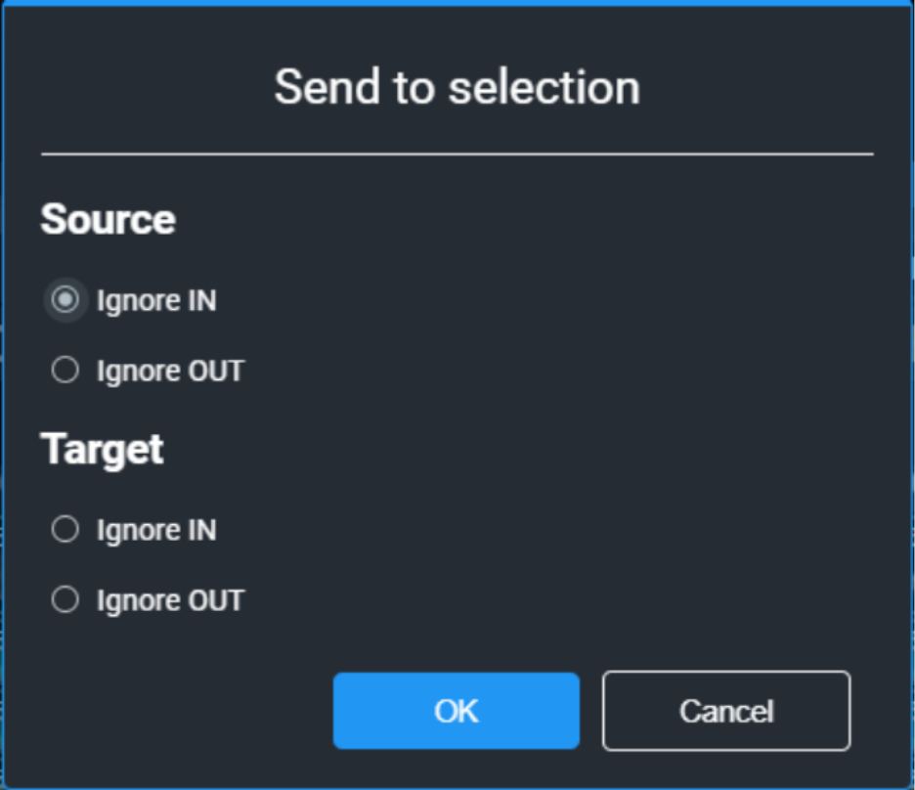
Task: Choose Ignore OUT option for the target
Action: coord(65,599)
